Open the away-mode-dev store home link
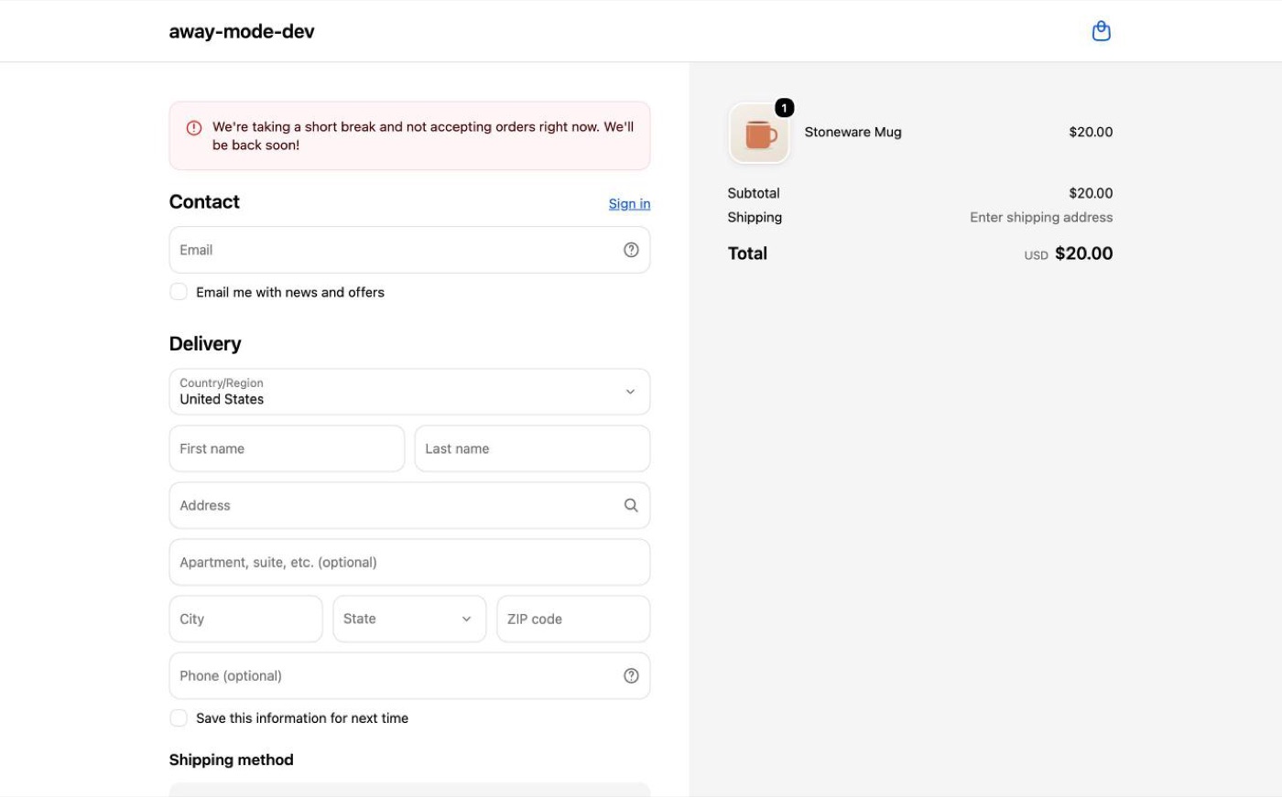 click(x=242, y=31)
